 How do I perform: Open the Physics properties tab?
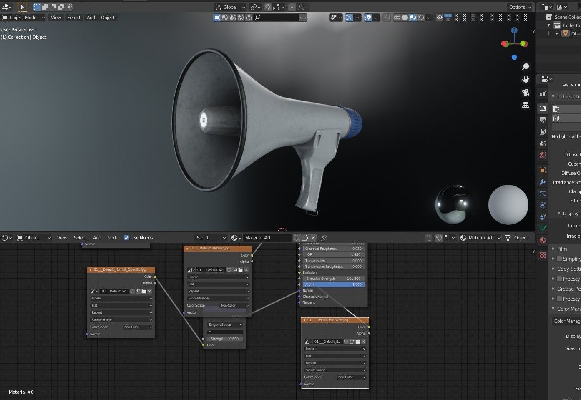(x=542, y=205)
